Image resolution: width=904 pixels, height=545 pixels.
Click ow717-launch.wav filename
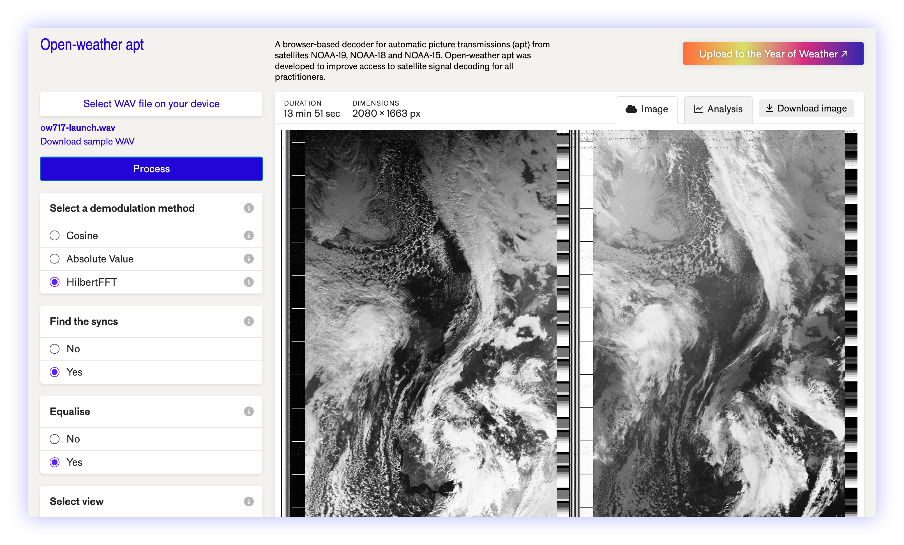point(77,127)
